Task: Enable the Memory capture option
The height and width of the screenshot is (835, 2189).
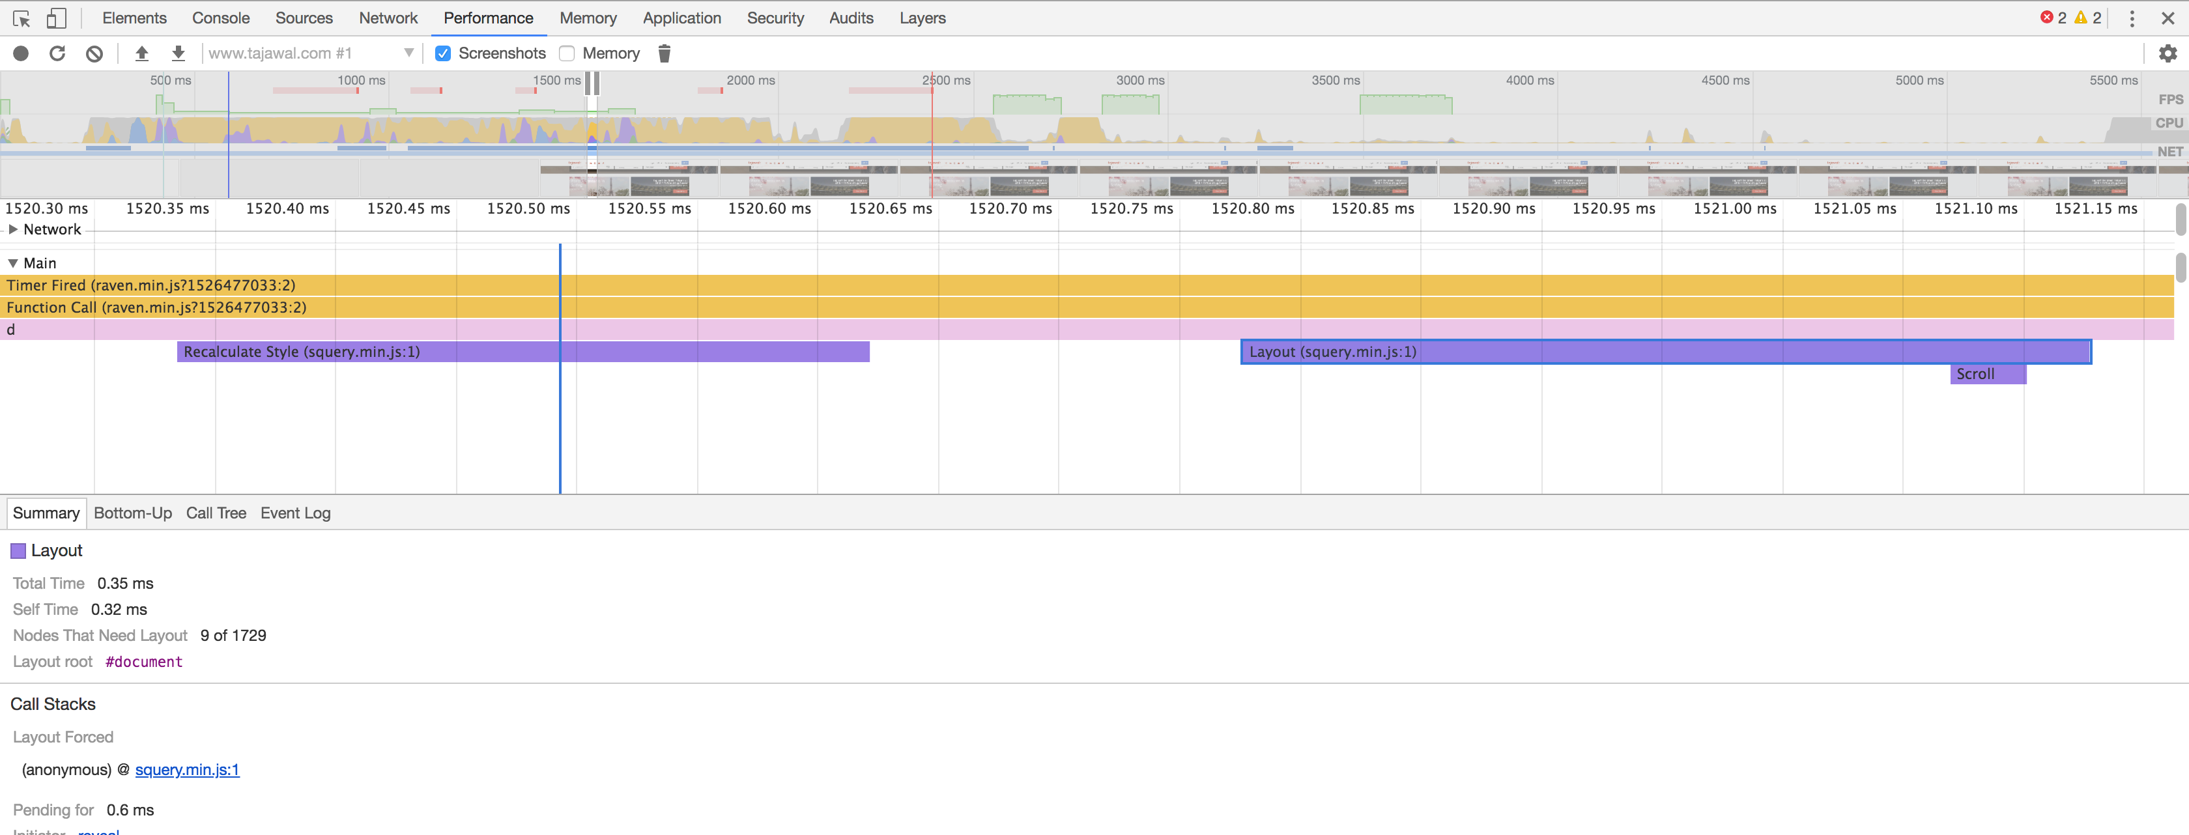Action: coord(567,53)
